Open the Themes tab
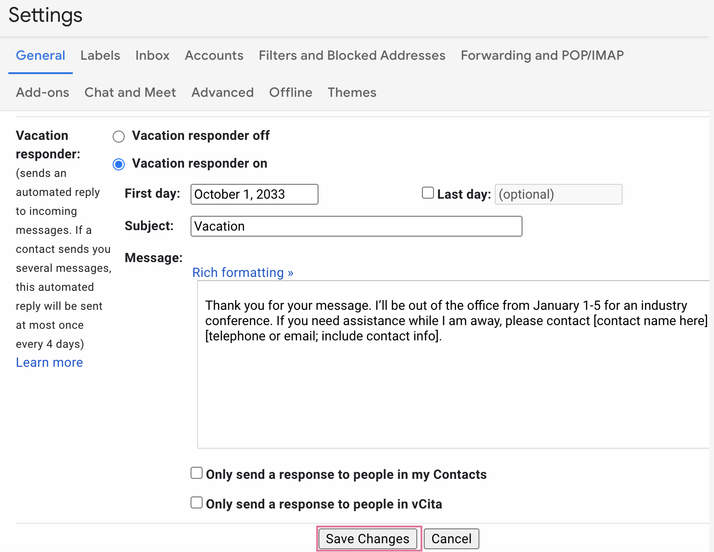Screen dimensions: 714x552 click(351, 93)
